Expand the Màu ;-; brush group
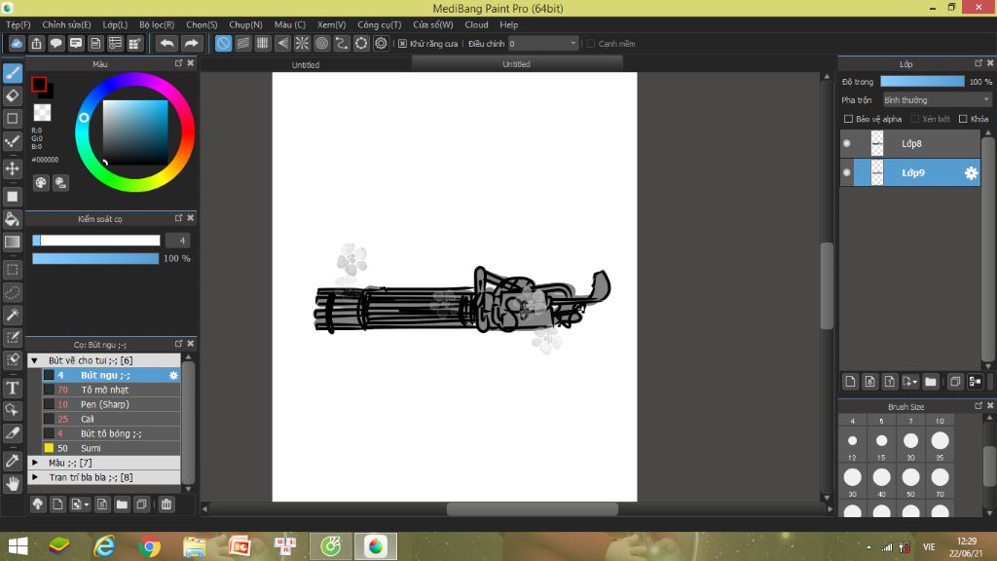The width and height of the screenshot is (997, 561). [35, 463]
